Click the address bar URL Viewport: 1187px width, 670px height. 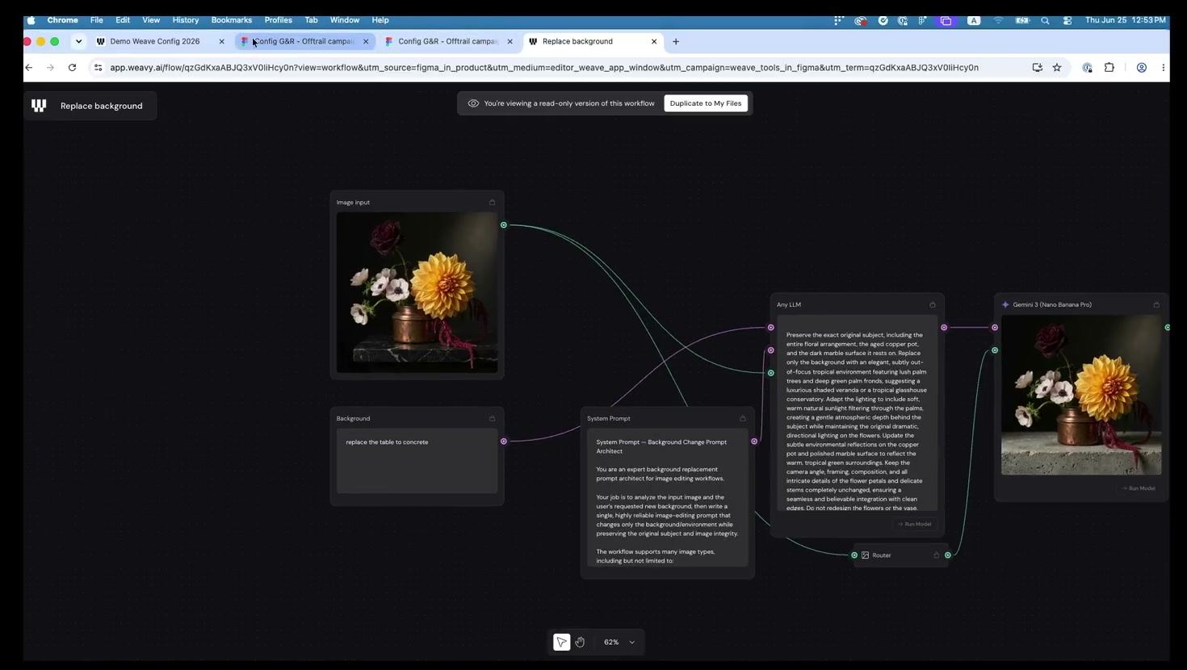click(x=544, y=68)
